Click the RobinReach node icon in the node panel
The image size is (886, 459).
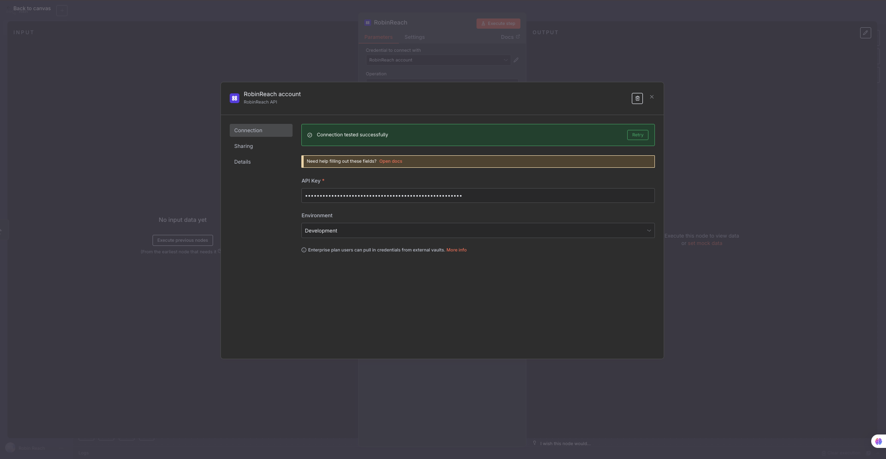[x=367, y=23]
